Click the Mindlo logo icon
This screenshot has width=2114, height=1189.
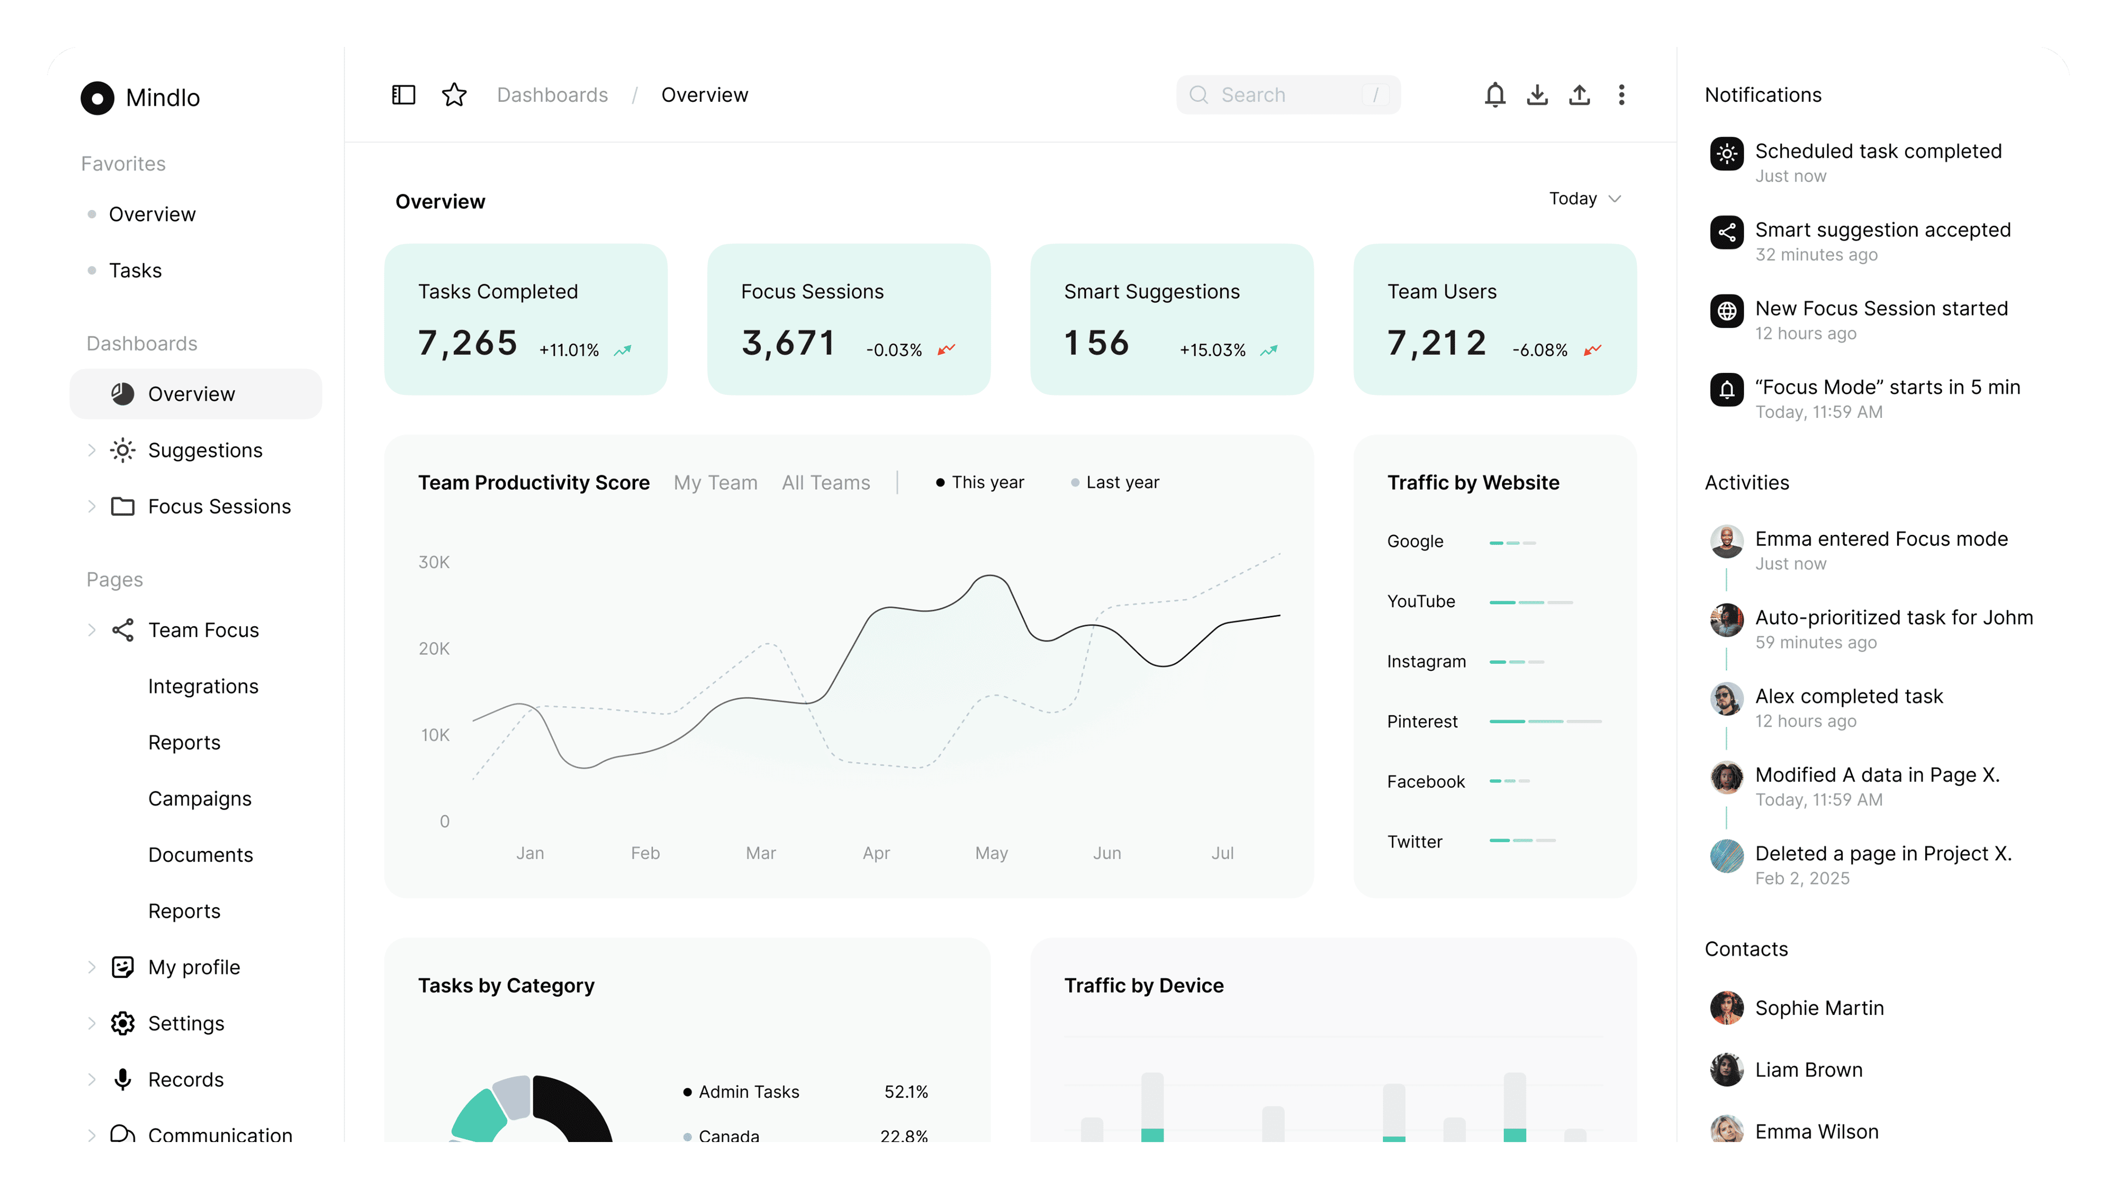97,98
